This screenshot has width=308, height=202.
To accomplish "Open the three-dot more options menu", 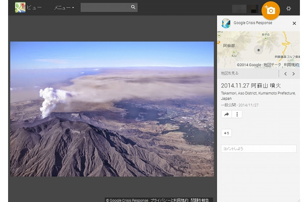I will (x=237, y=115).
